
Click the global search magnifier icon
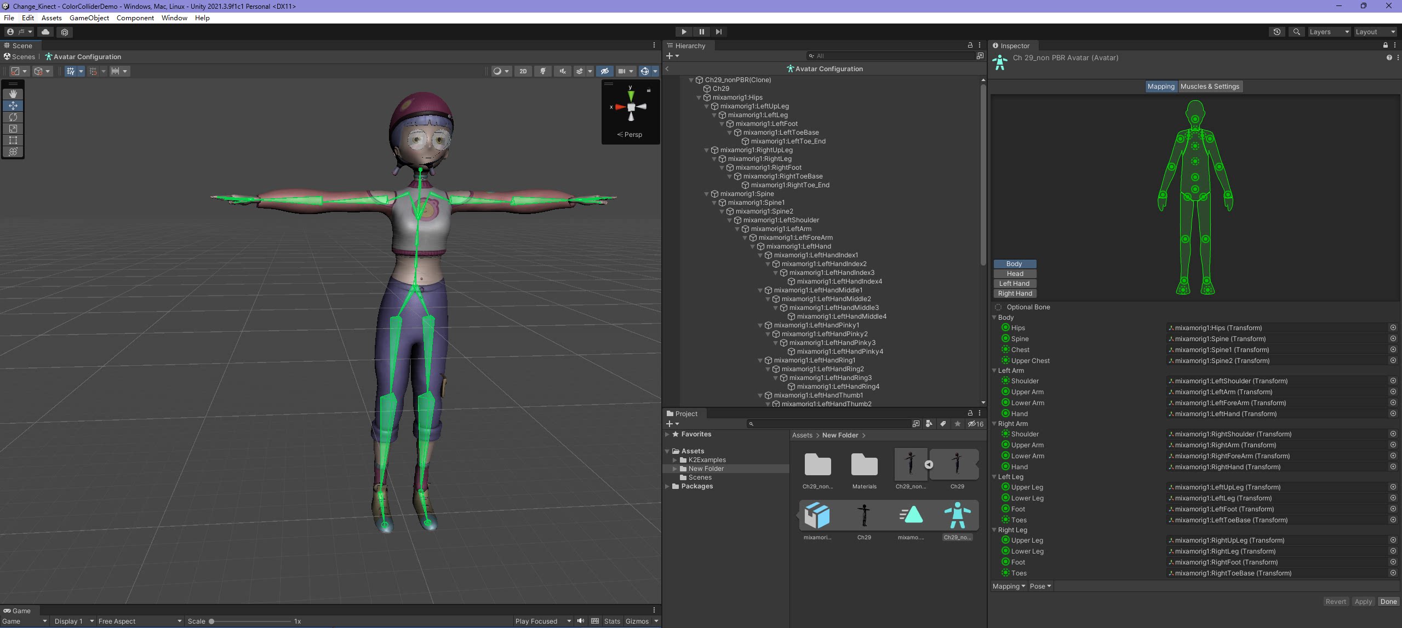click(x=1296, y=32)
